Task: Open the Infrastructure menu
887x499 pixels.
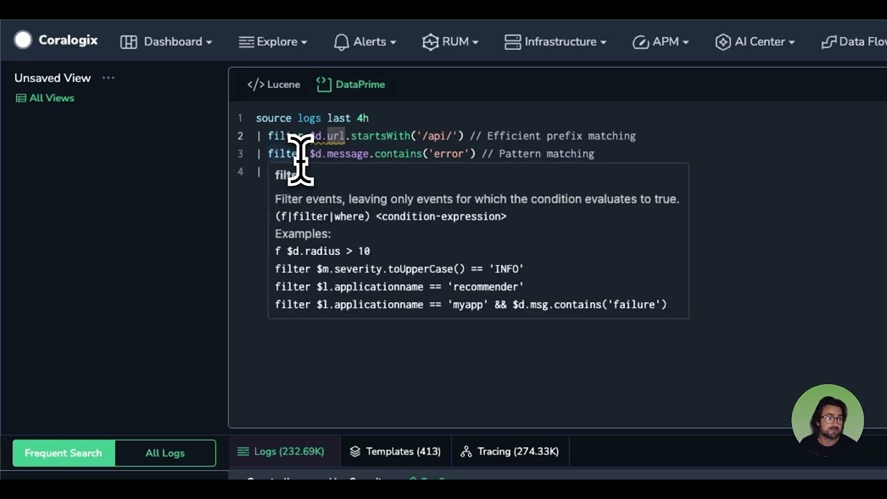Action: tap(555, 42)
